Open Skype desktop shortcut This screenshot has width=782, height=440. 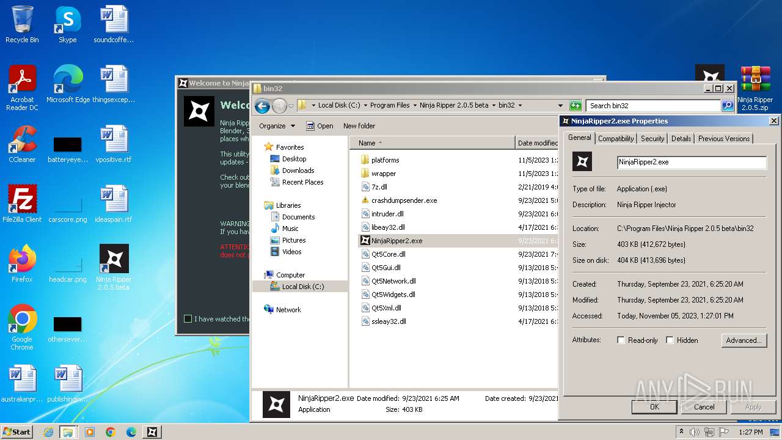(x=67, y=24)
